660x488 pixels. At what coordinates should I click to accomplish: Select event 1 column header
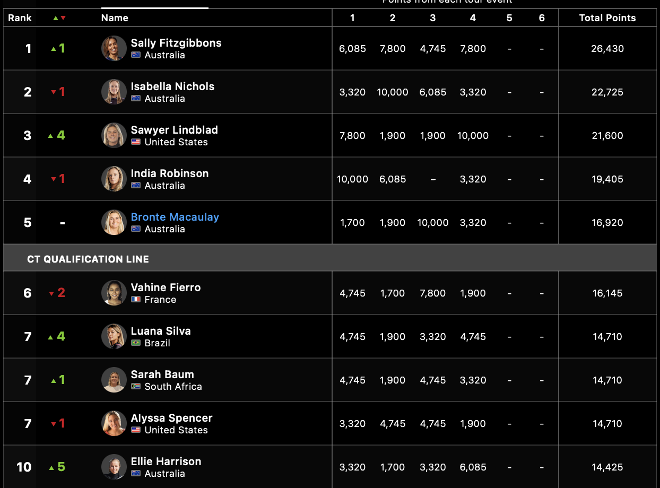[352, 18]
